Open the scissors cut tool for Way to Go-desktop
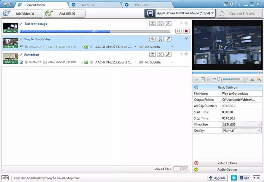 pos(160,39)
